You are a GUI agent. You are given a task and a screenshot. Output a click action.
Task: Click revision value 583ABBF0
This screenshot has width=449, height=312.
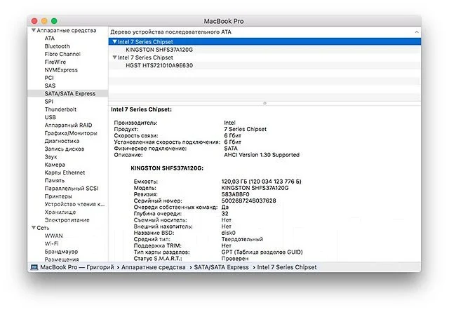[x=235, y=194]
